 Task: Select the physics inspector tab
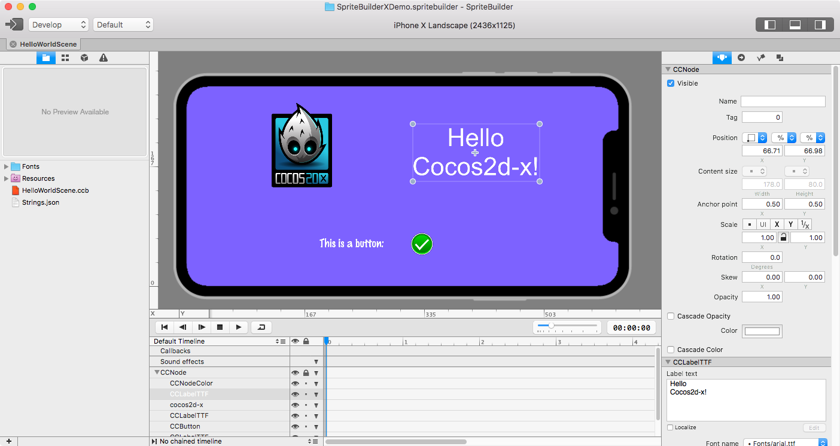(760, 57)
